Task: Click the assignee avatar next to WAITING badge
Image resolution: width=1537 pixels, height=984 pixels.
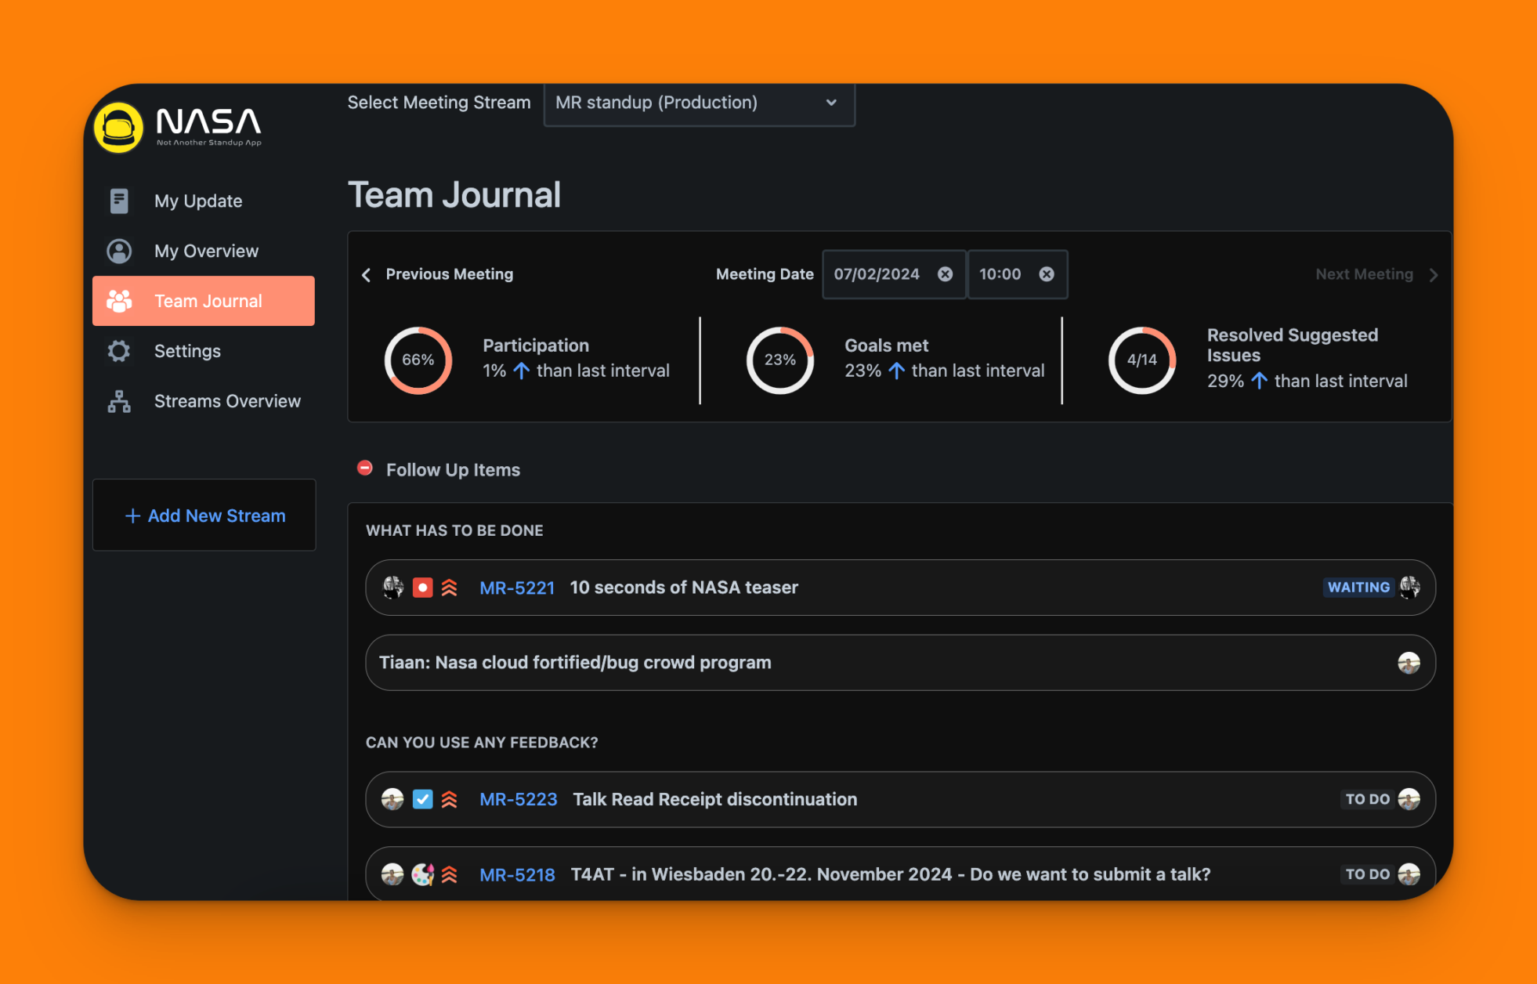Action: 1409,588
